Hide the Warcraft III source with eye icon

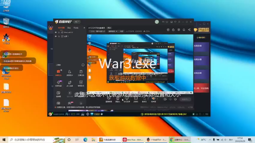55,32
